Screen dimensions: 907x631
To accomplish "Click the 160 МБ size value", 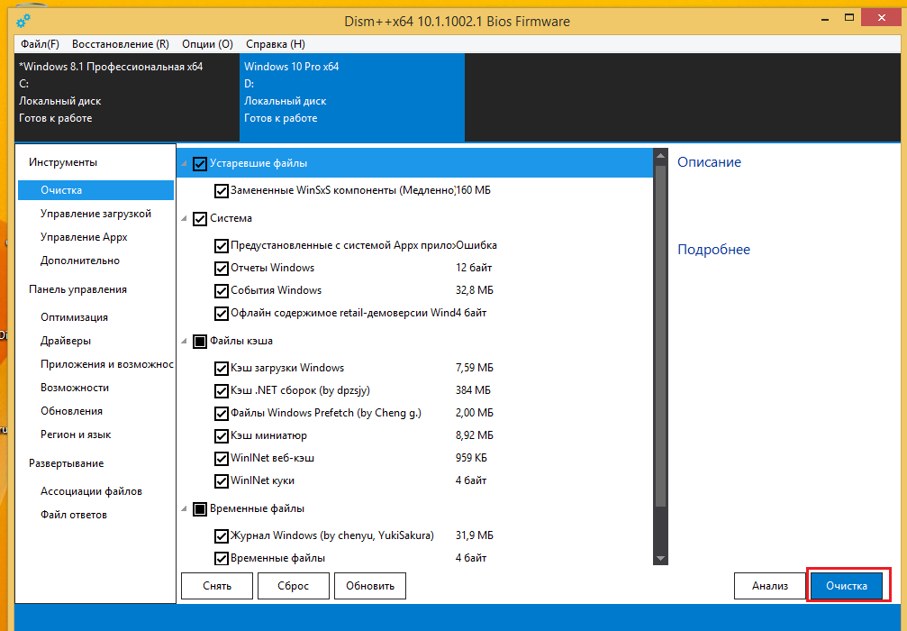I will click(x=473, y=190).
